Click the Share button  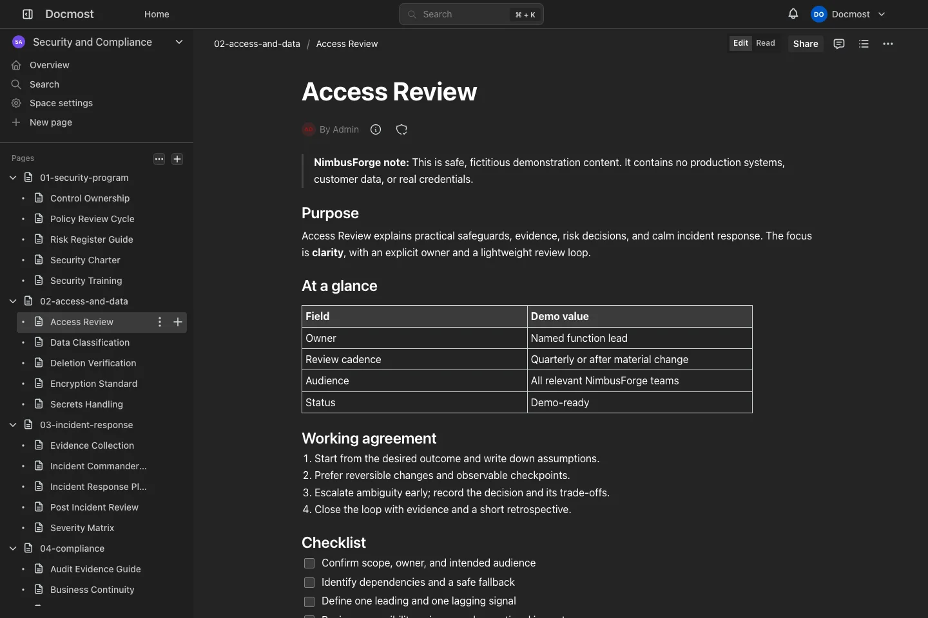tap(806, 44)
